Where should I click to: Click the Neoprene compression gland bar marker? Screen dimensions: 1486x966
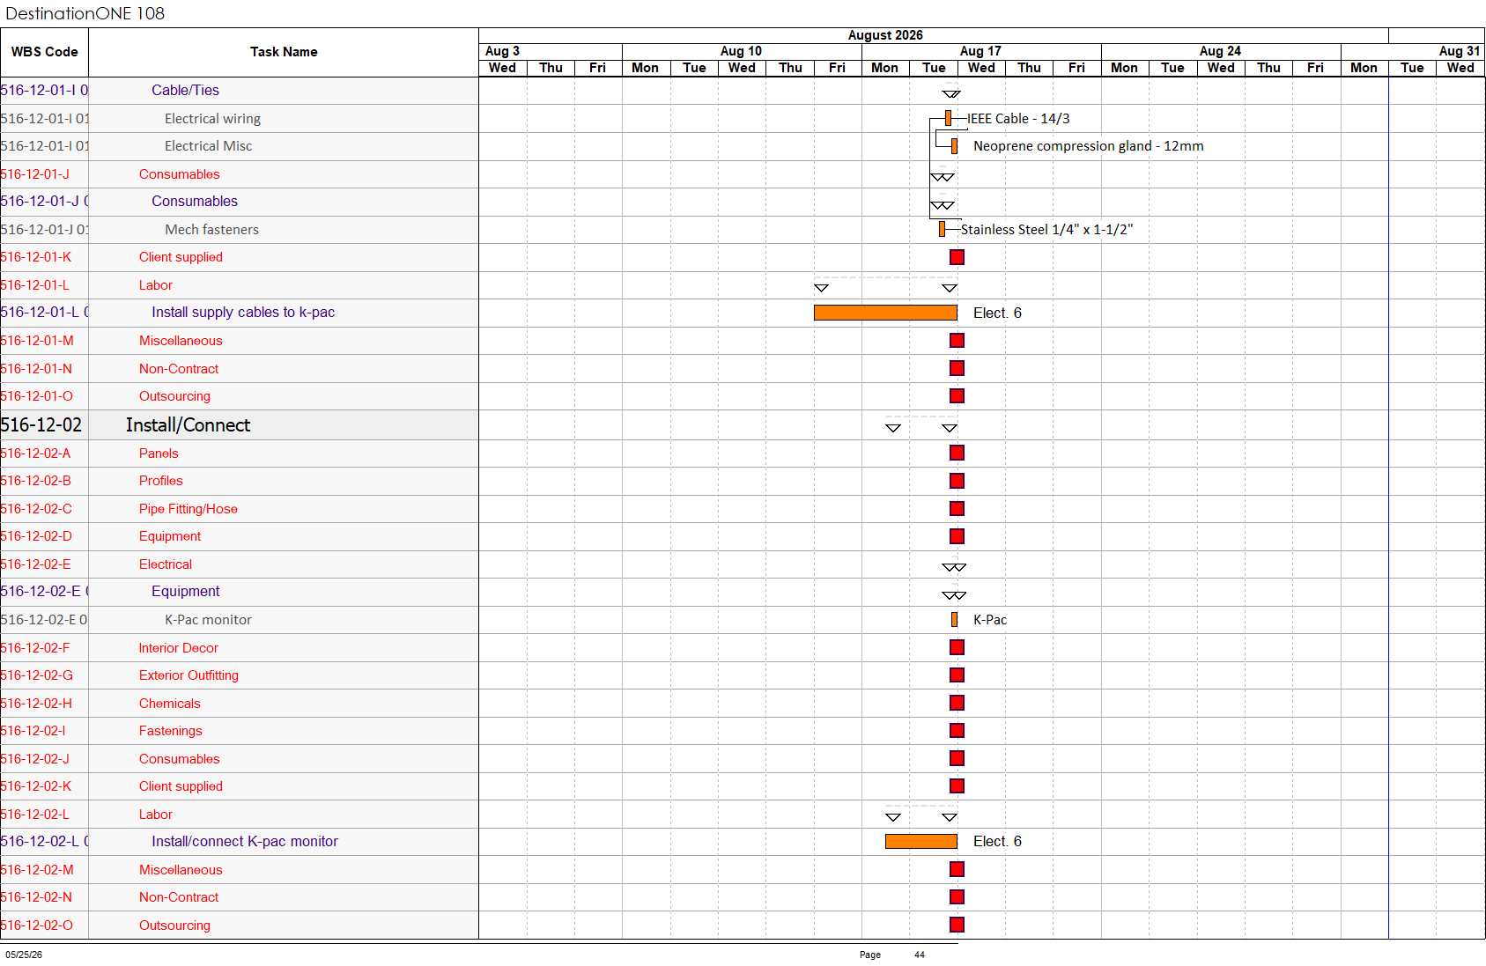click(x=954, y=146)
